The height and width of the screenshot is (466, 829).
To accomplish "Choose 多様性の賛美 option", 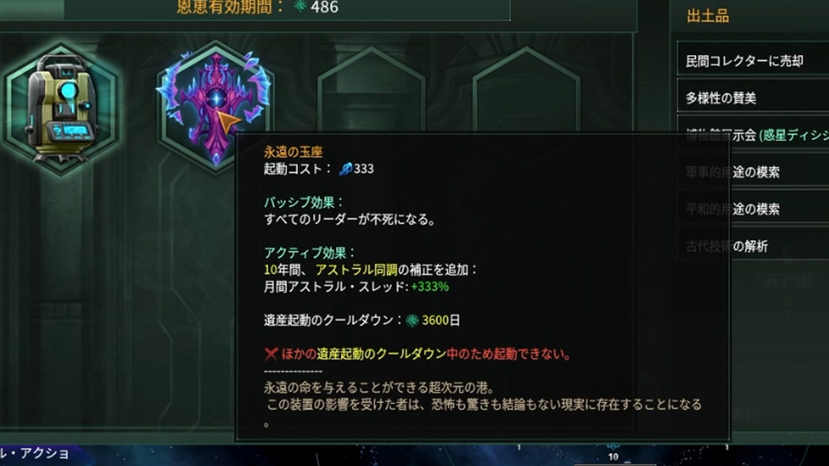I will 753,98.
